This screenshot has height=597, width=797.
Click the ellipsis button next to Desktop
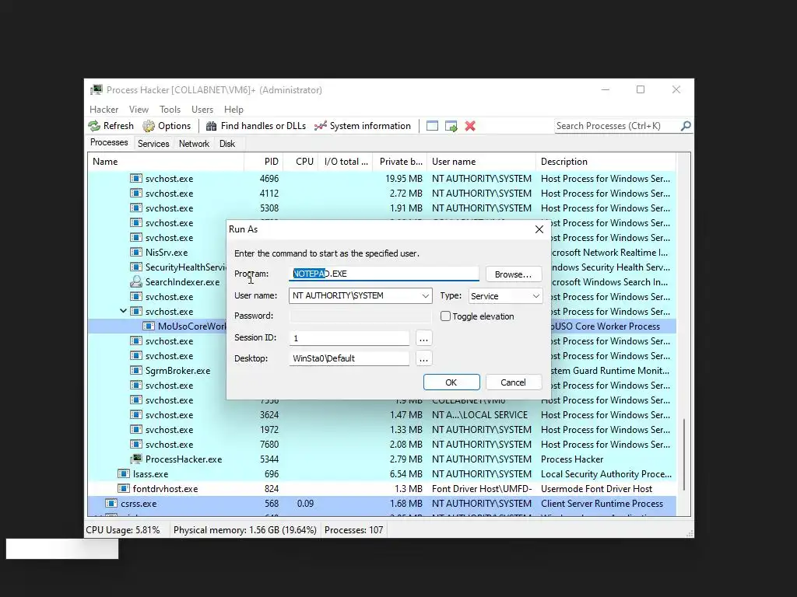pyautogui.click(x=423, y=358)
